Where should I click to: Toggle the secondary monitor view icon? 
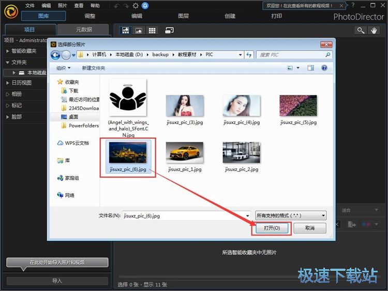tap(169, 30)
